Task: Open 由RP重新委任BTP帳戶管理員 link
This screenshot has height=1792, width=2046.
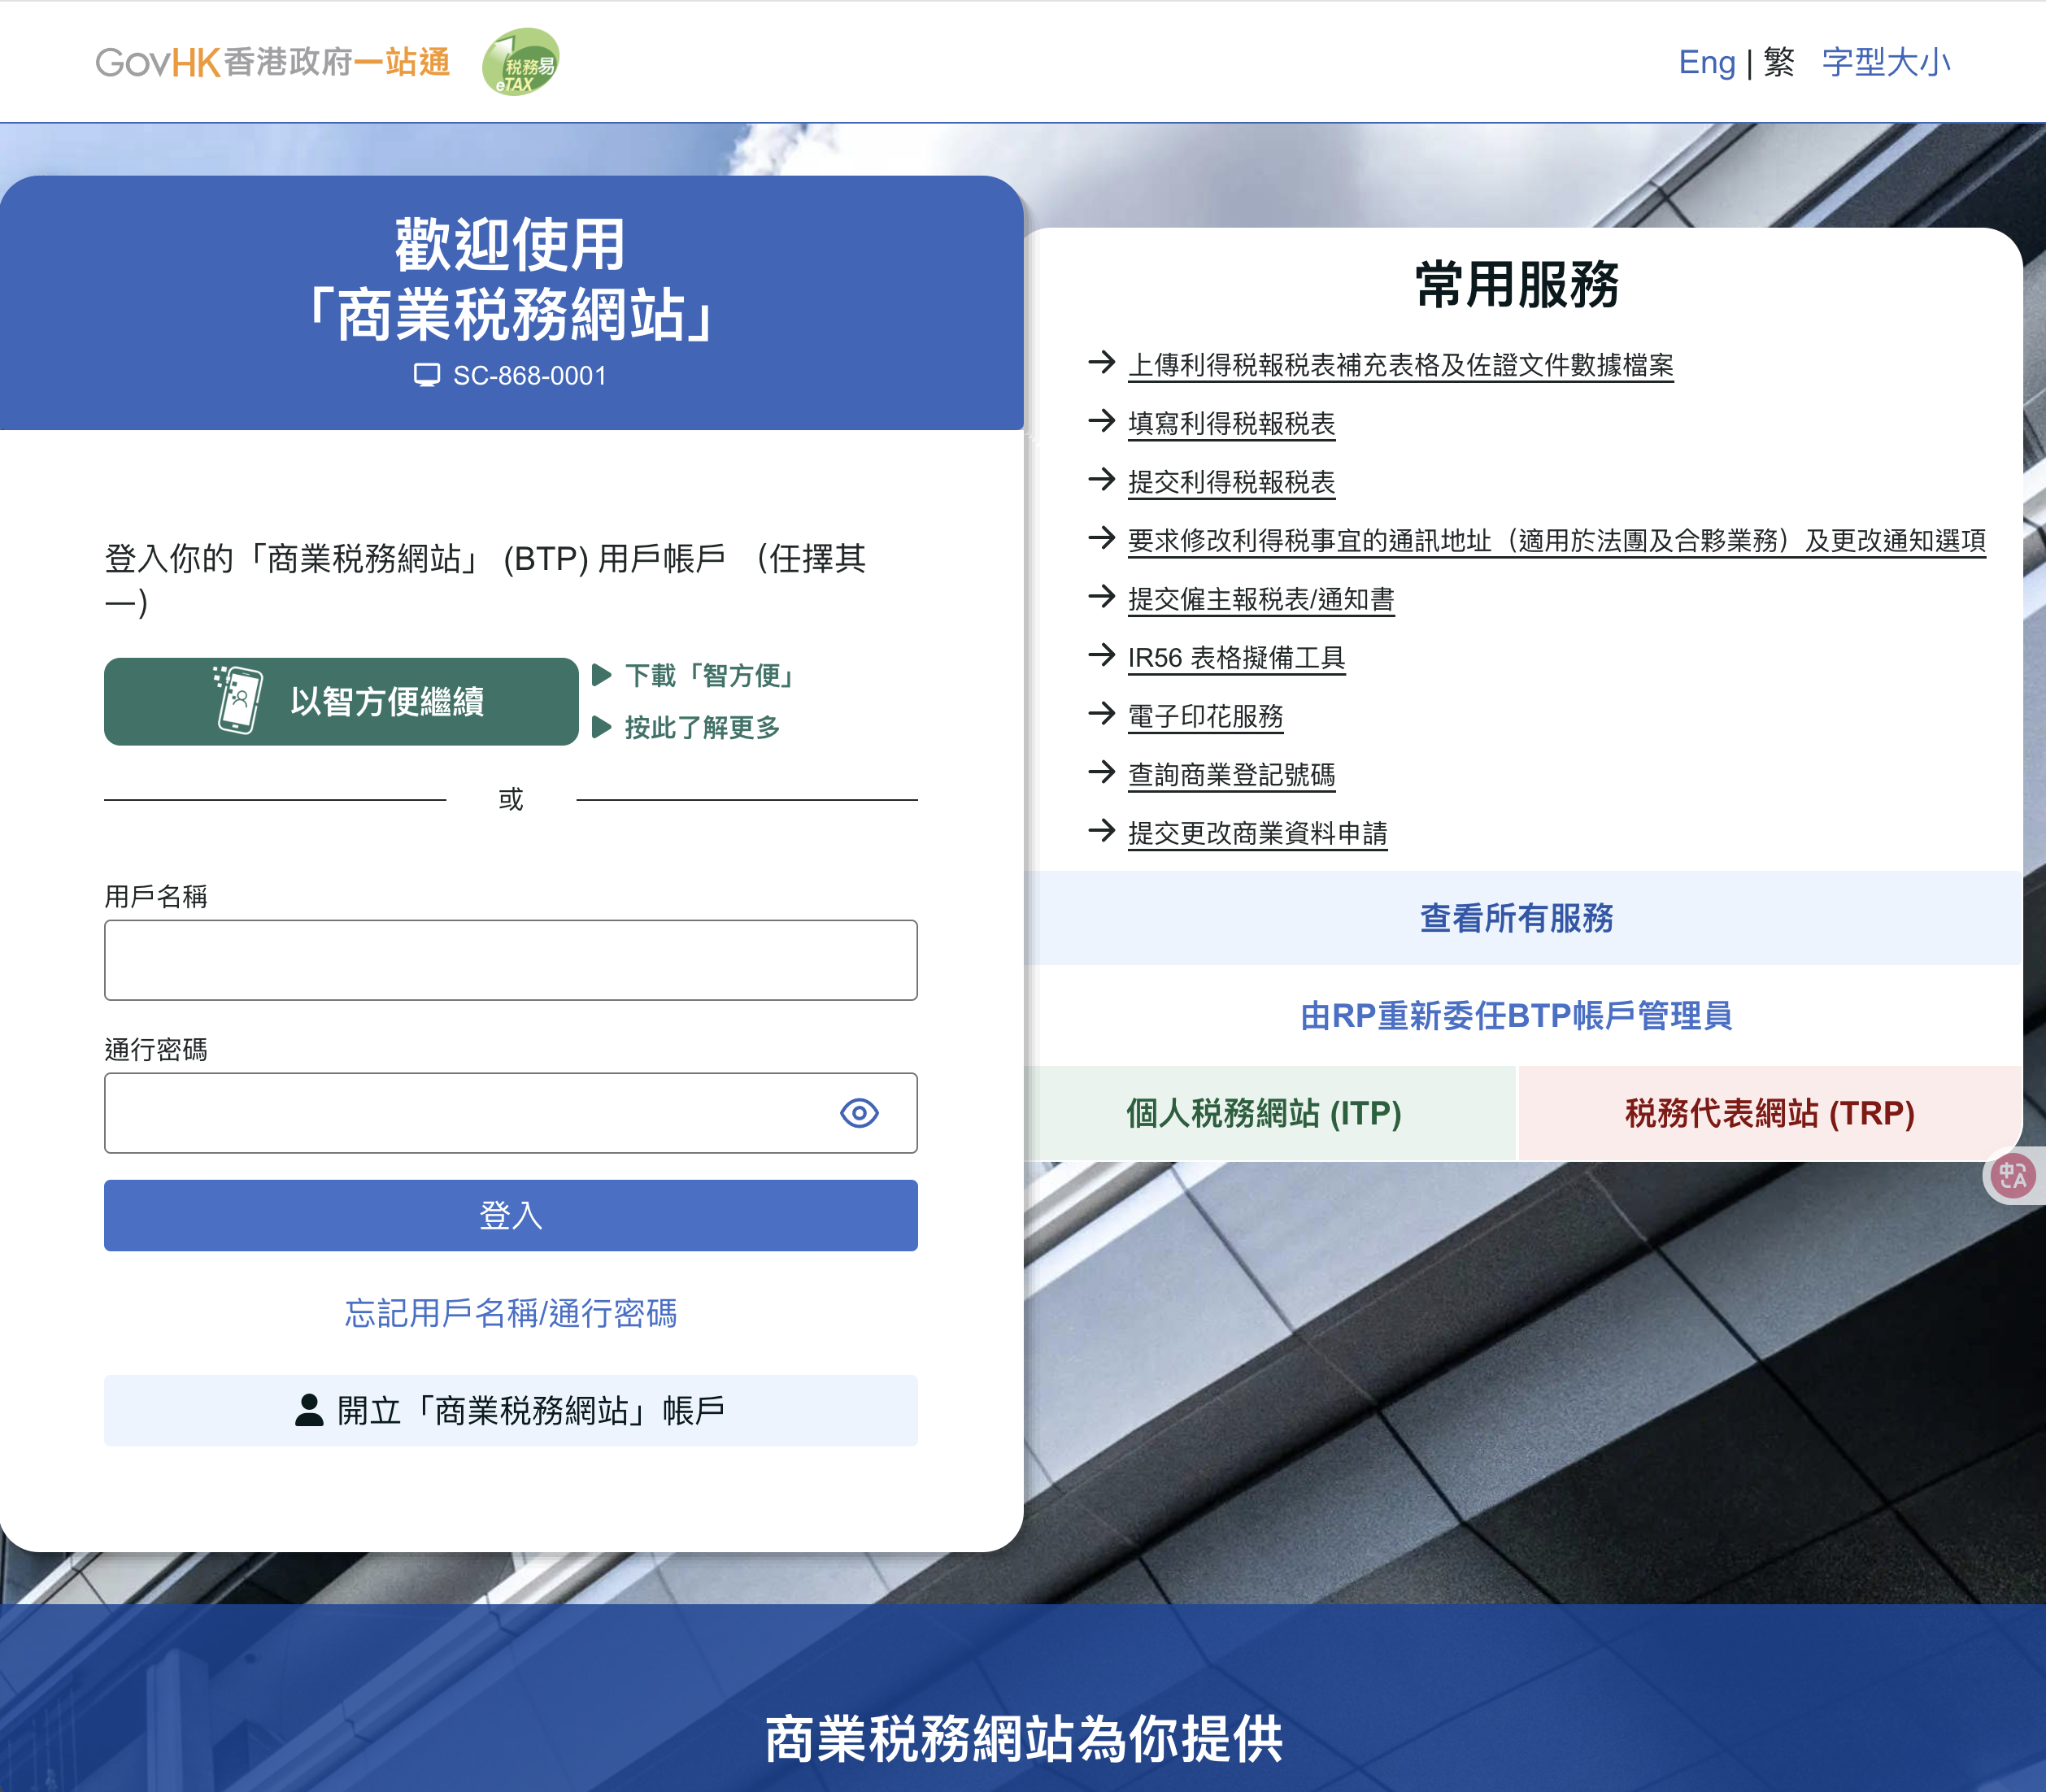Action: (1516, 1015)
